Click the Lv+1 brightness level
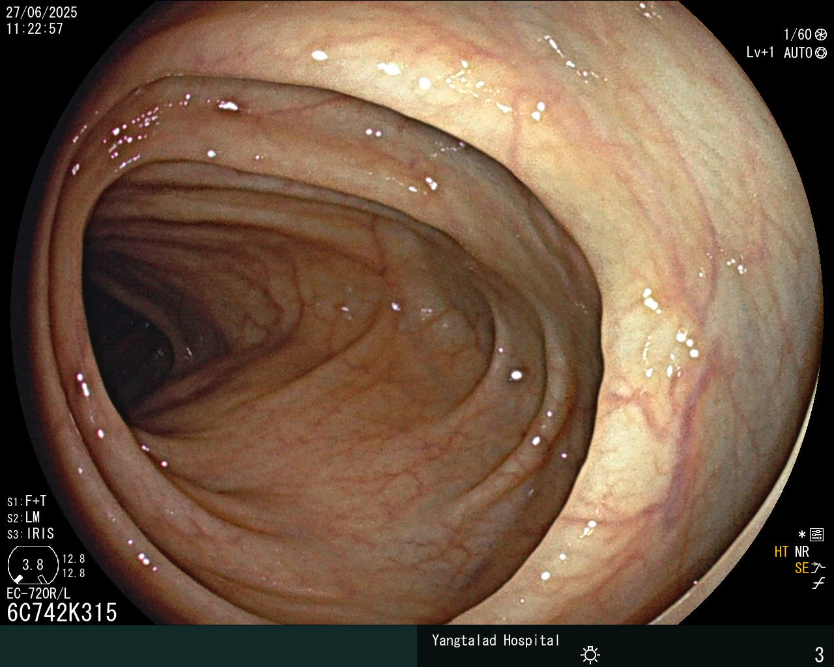The width and height of the screenshot is (834, 667). click(x=760, y=53)
